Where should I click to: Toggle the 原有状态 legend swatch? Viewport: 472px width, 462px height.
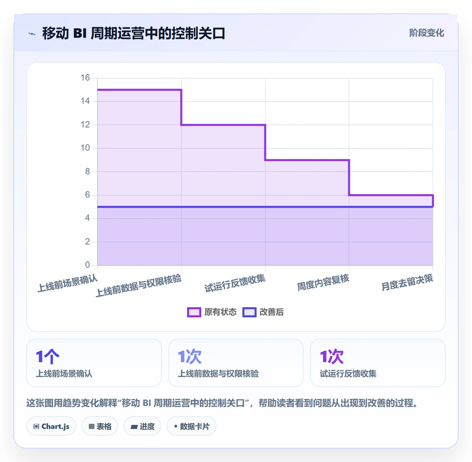194,312
